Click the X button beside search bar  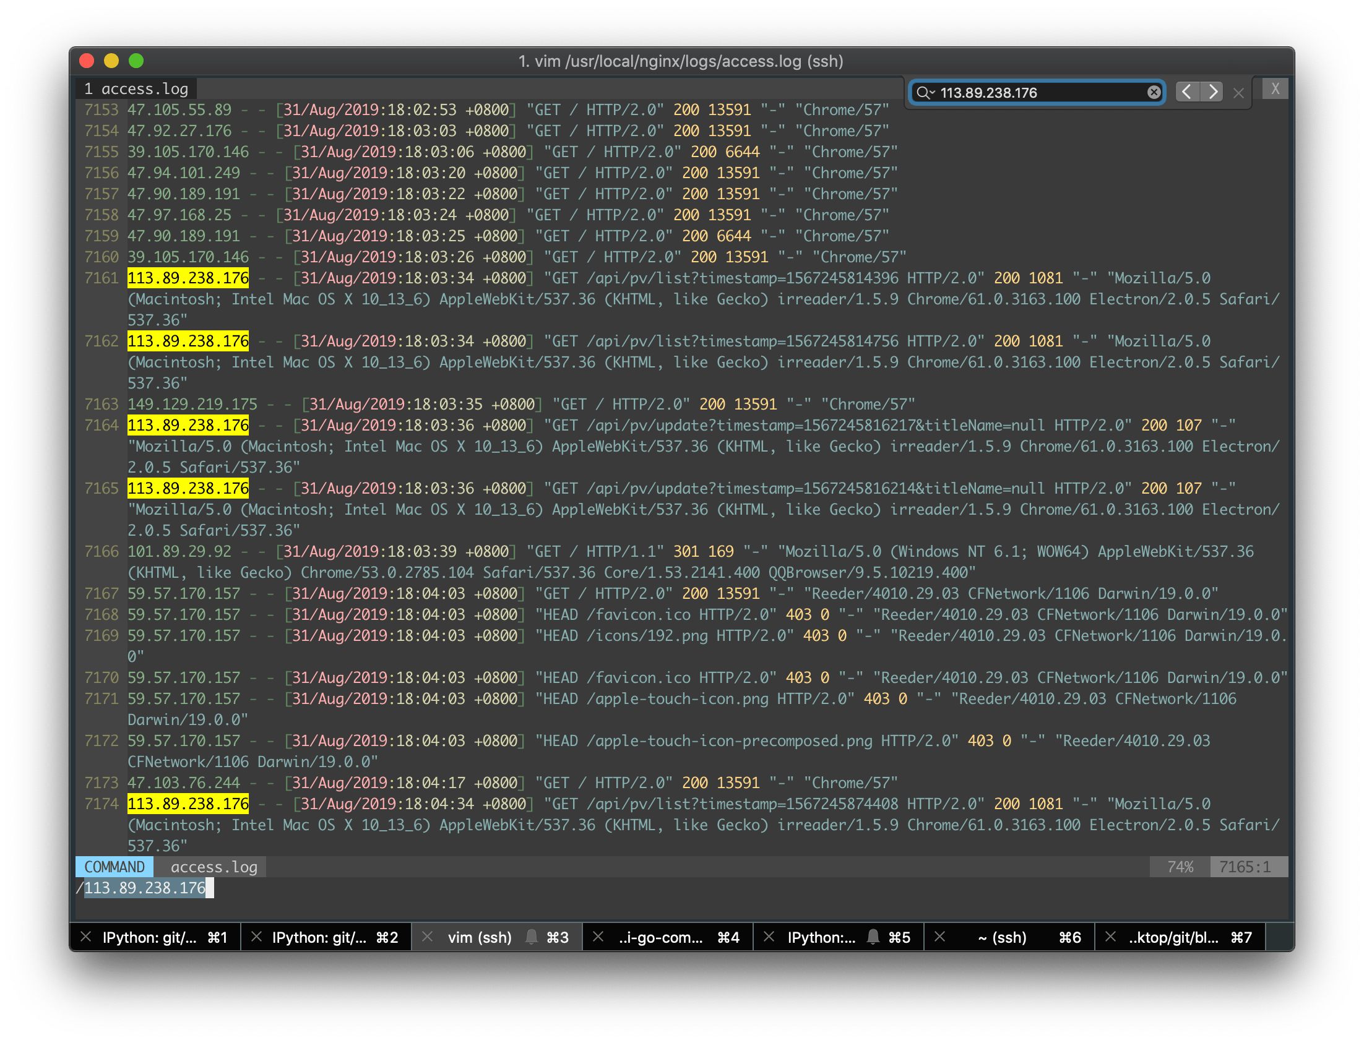(x=1274, y=89)
